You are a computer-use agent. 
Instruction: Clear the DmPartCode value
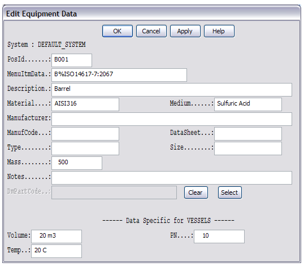[196, 192]
